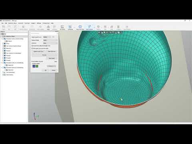Select the Auto Surface tree item
The width and height of the screenshot is (192, 144).
click(10, 75)
